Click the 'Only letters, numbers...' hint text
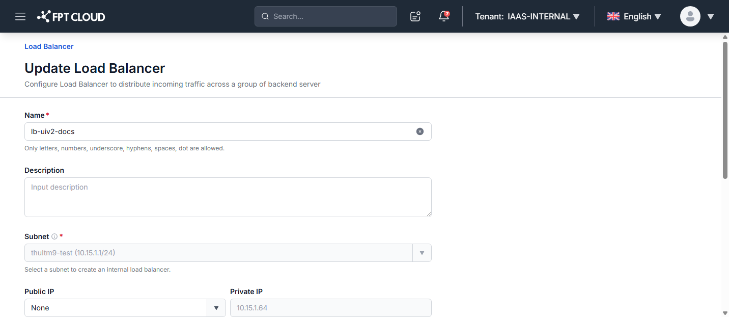 pyautogui.click(x=124, y=148)
